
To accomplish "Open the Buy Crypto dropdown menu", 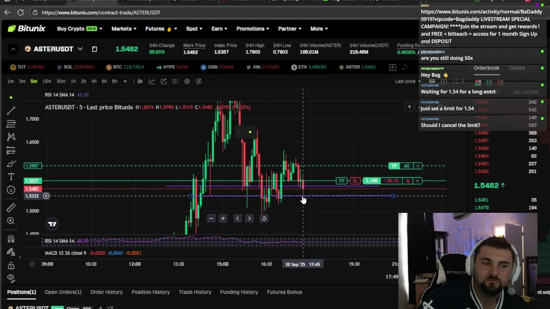I will pos(79,29).
